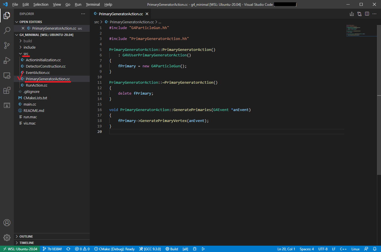Click the split editor right icon

coord(367,14)
